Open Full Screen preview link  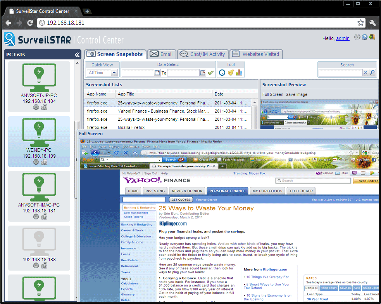click(x=272, y=94)
